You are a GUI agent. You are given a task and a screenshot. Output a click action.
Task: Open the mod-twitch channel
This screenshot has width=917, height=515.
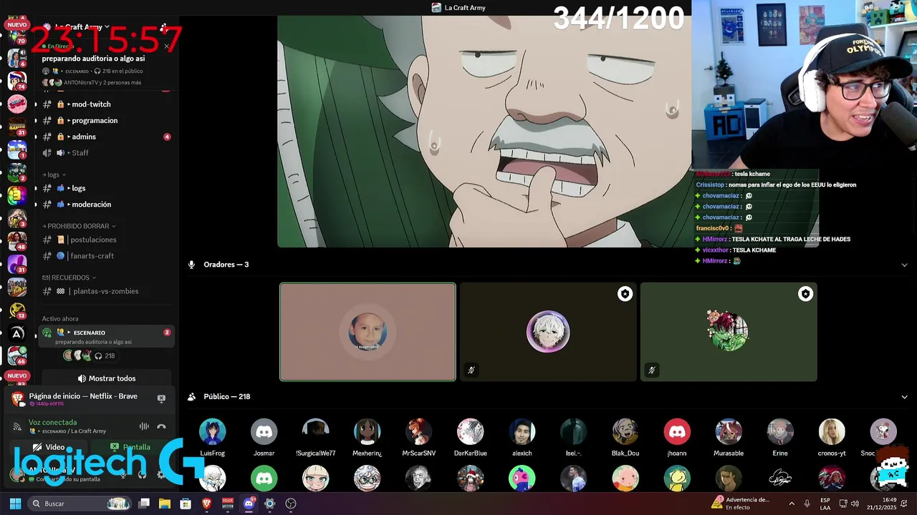tap(105, 104)
